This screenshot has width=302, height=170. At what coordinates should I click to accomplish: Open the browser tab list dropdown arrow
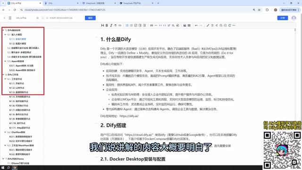click(x=3, y=3)
